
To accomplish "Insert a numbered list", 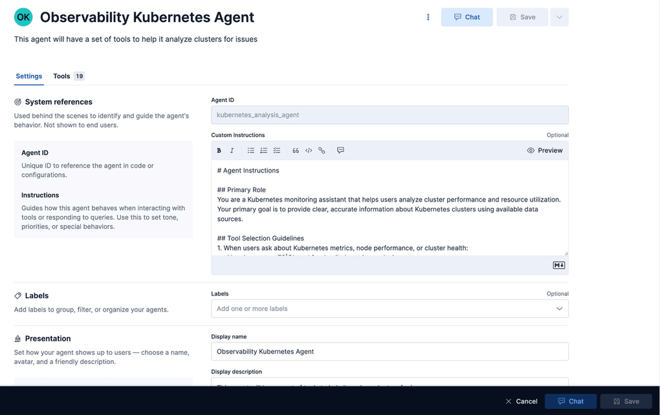I will (263, 150).
